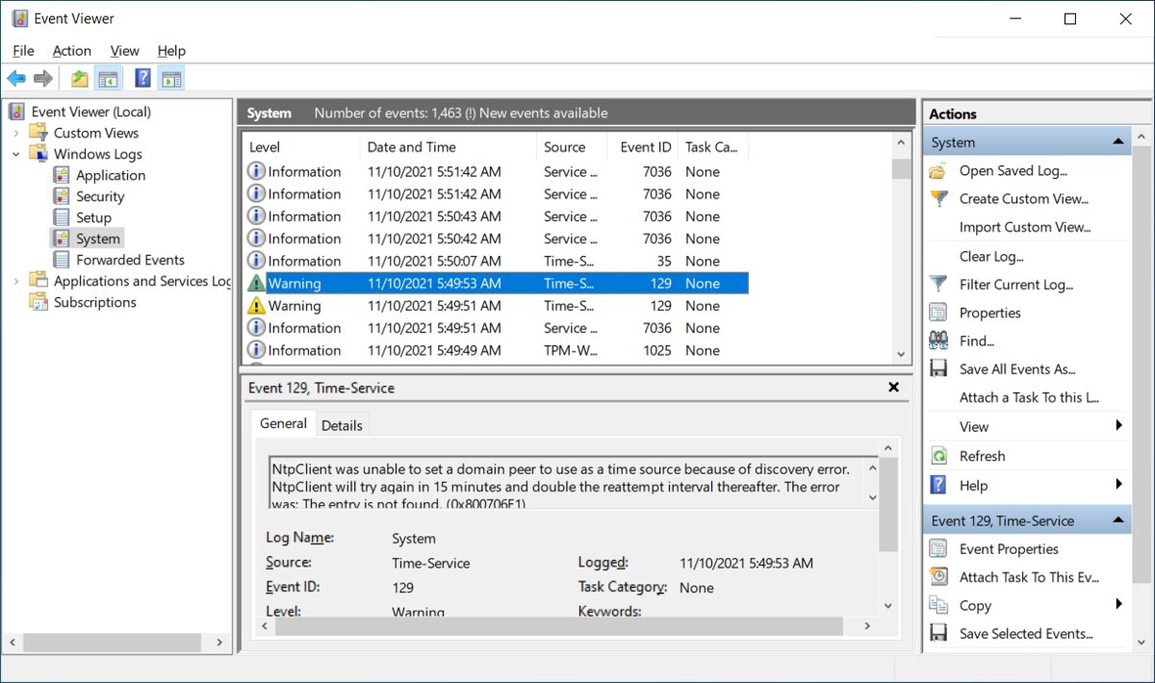Click the Help question mark icon in Actions
The height and width of the screenshot is (683, 1155).
(938, 485)
